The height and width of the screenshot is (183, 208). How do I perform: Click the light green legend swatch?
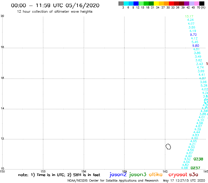click(141, 3)
